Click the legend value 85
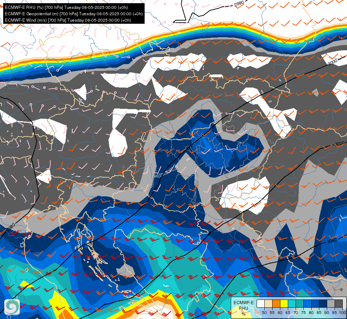Screen dimensions: 347x319 (x=319, y=313)
